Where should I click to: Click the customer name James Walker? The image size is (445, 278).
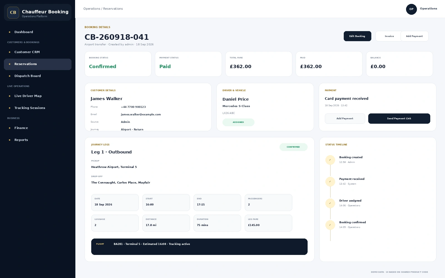[x=107, y=99]
